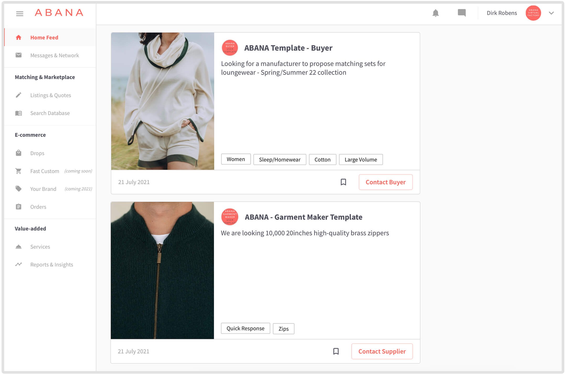Open ABANA - Garment Maker Template title
Viewport: 568px width, 375px height.
point(304,217)
